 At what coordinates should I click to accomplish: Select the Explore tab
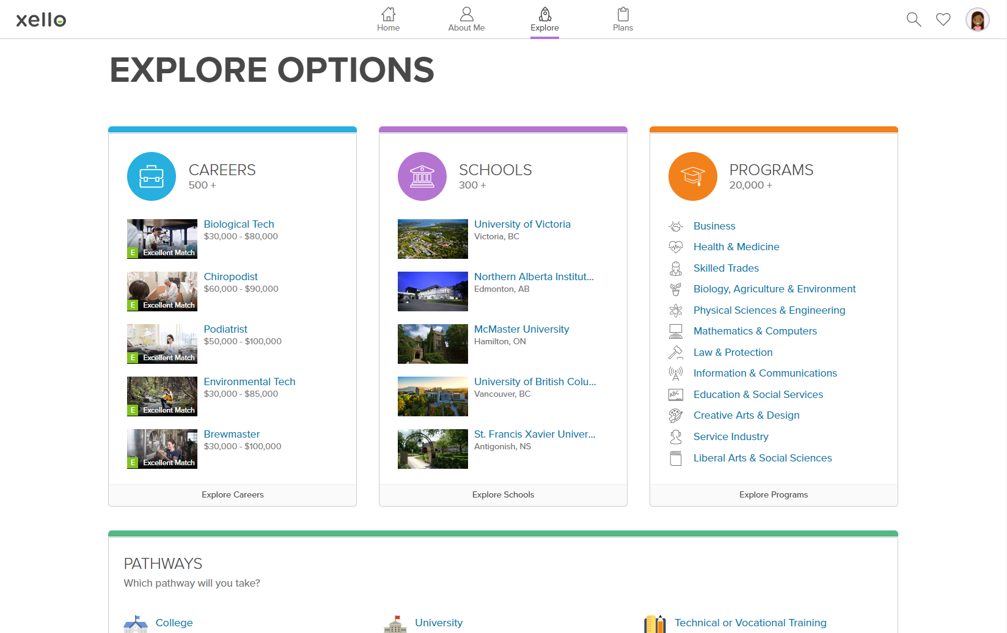(x=544, y=20)
